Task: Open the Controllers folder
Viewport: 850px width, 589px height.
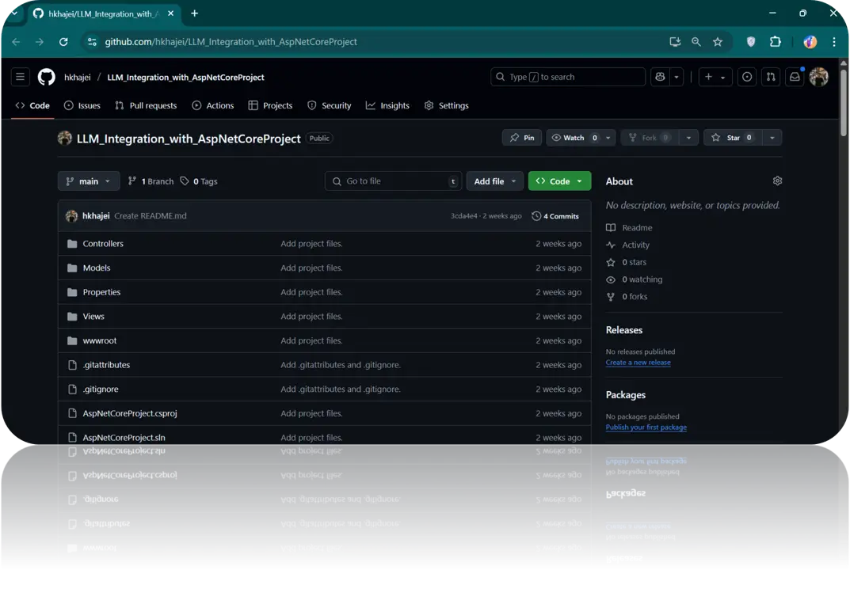Action: coord(102,243)
